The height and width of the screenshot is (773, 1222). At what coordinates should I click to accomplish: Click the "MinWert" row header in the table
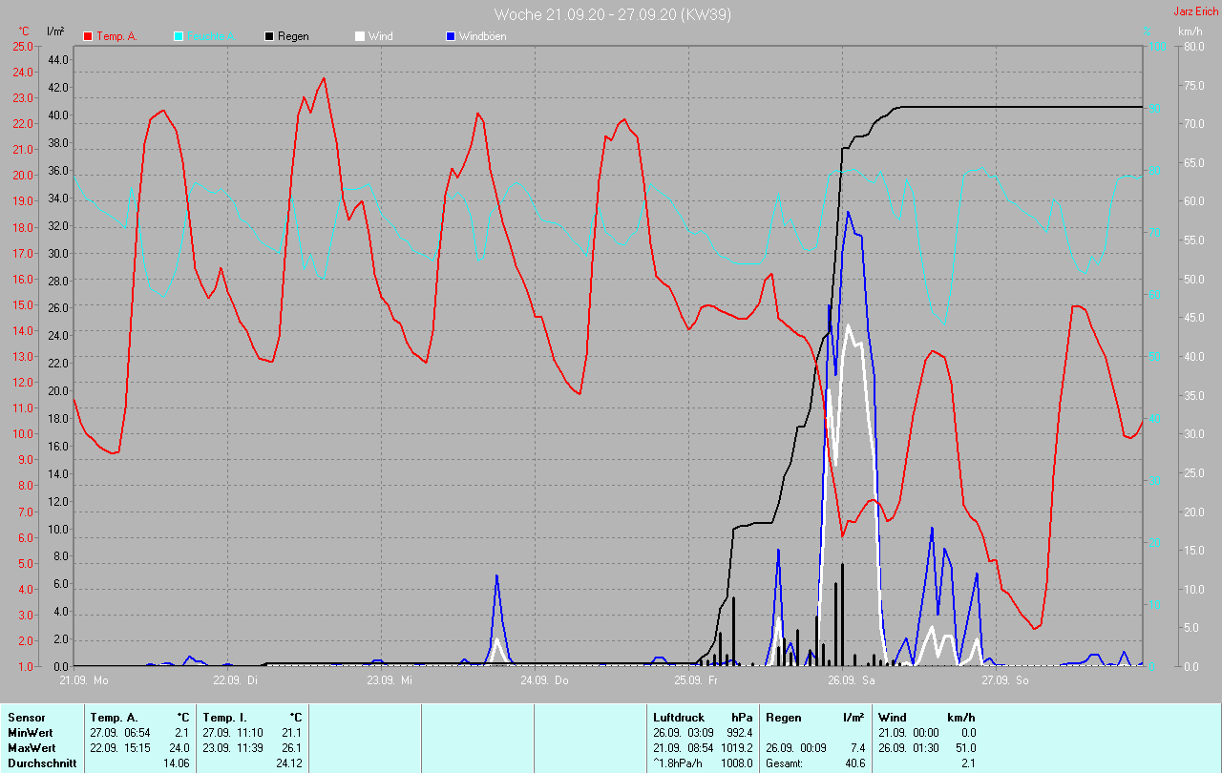pyautogui.click(x=30, y=733)
